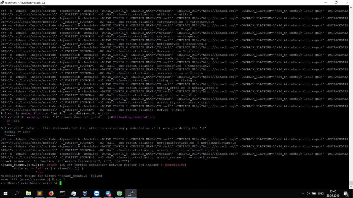Open the Windows Start menu
Image resolution: width=353 pixels, height=198 pixels.
5,193
